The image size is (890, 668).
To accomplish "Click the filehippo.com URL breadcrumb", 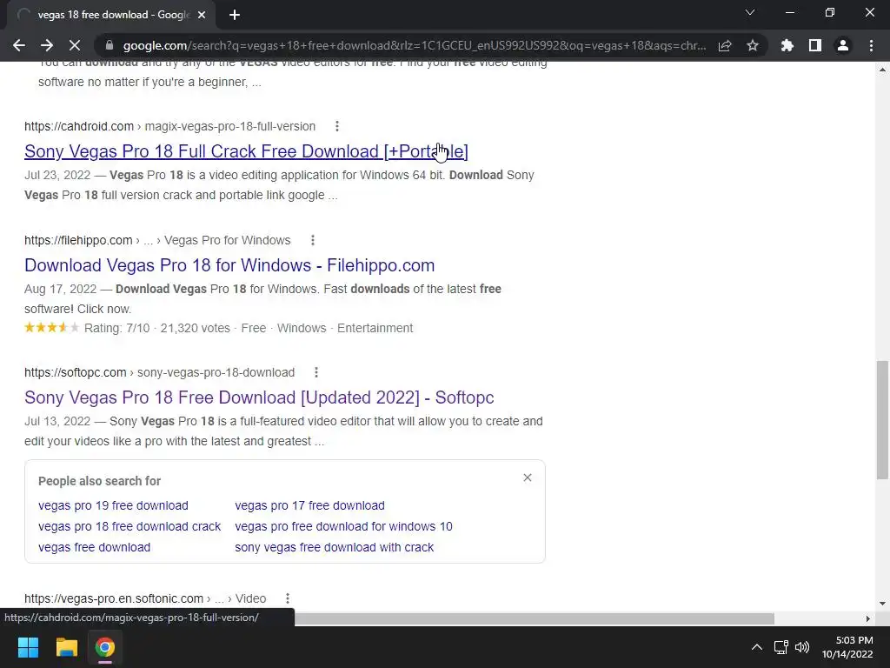I will (157, 240).
